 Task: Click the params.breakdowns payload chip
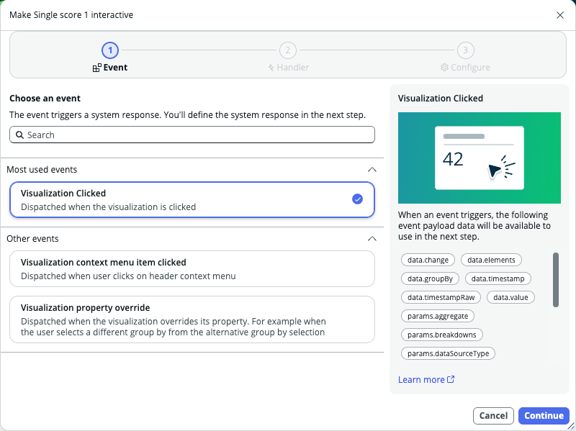441,335
